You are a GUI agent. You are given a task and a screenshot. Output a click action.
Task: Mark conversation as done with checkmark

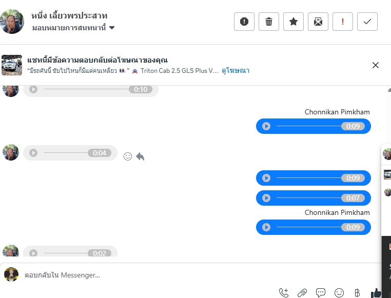click(x=367, y=22)
